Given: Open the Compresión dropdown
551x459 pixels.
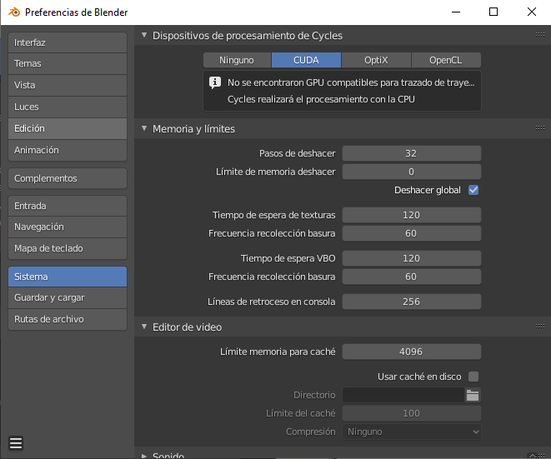Looking at the screenshot, I should pos(412,432).
